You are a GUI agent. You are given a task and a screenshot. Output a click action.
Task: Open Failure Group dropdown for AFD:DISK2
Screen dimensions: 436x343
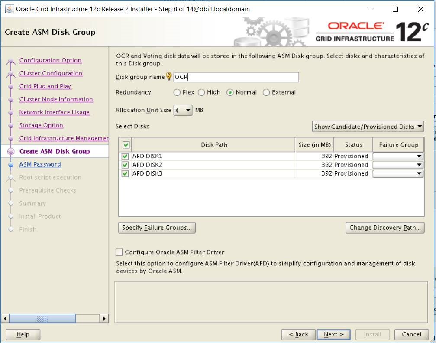tap(398, 165)
